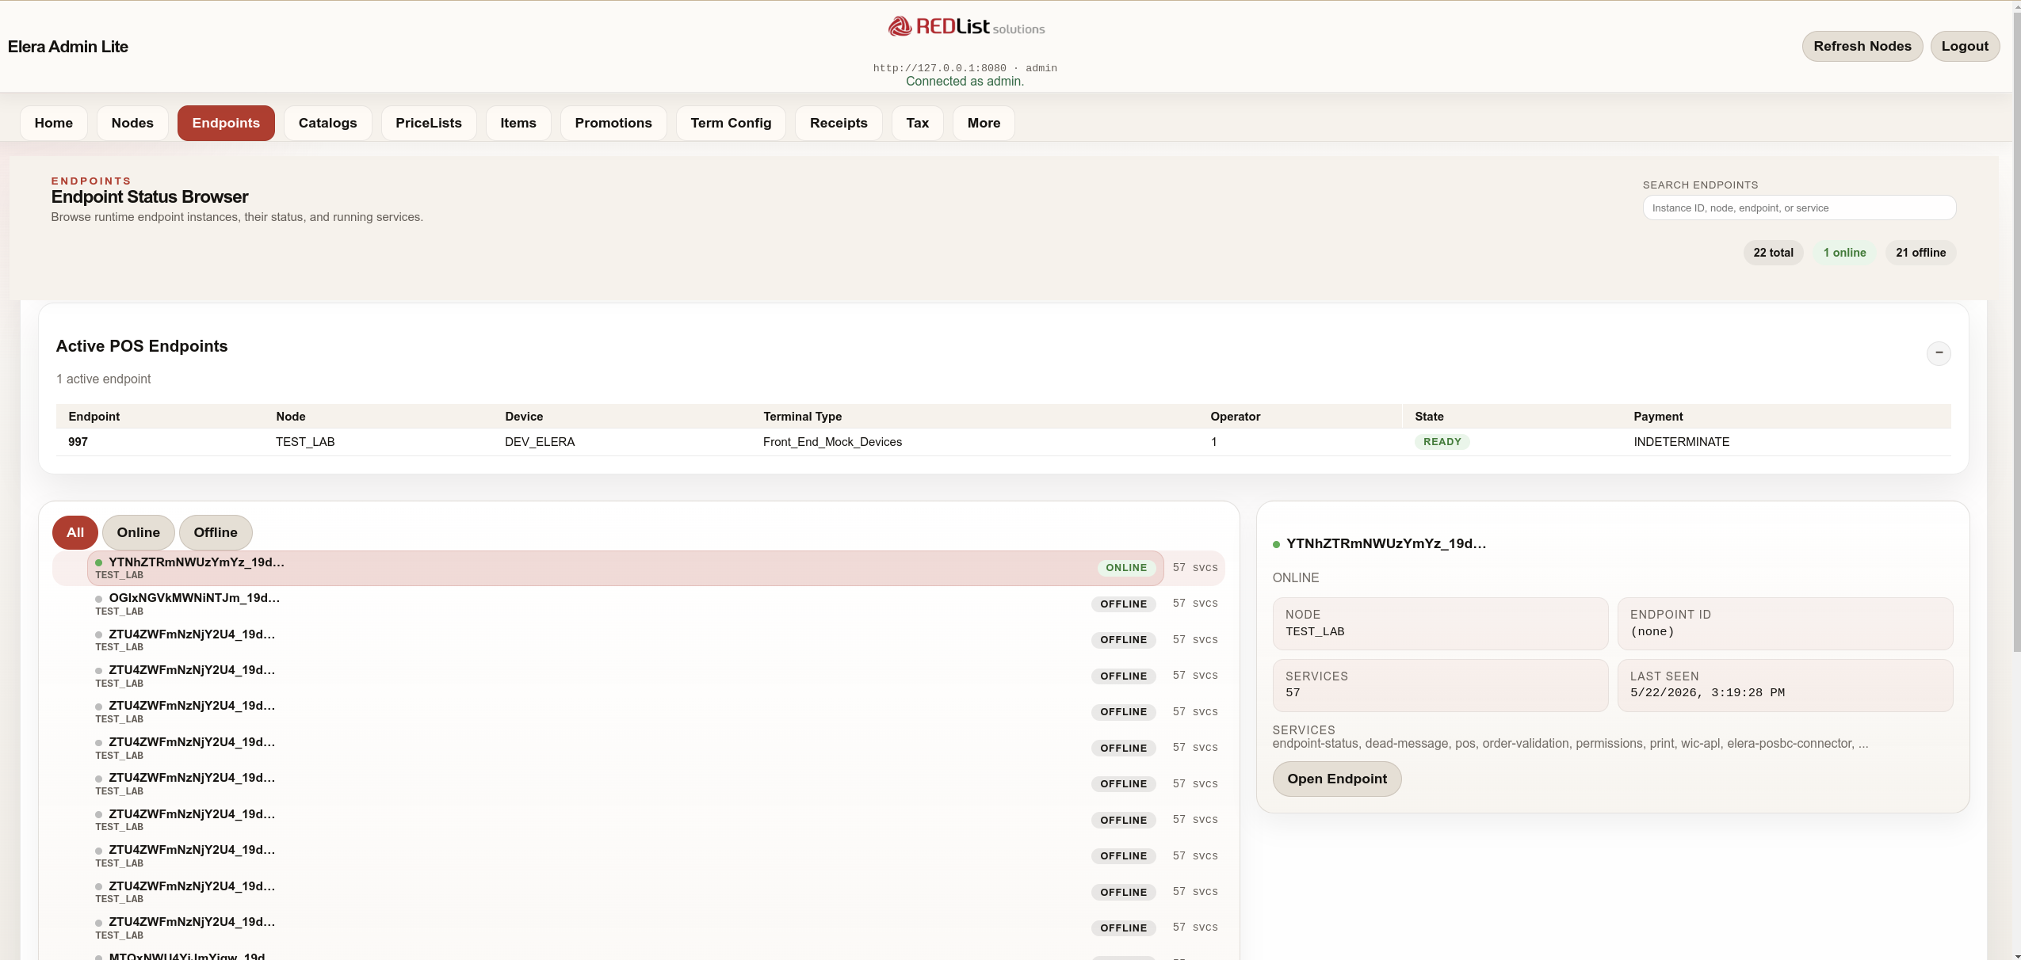This screenshot has width=2021, height=960.
Task: Click the 21 offline badge
Action: pos(1921,253)
